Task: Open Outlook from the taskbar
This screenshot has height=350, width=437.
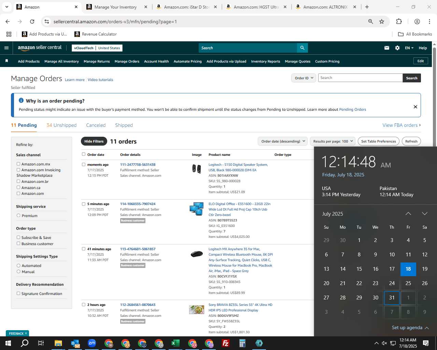Action: [75, 343]
